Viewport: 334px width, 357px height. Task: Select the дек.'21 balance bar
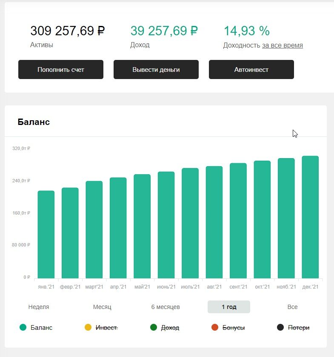(x=310, y=217)
